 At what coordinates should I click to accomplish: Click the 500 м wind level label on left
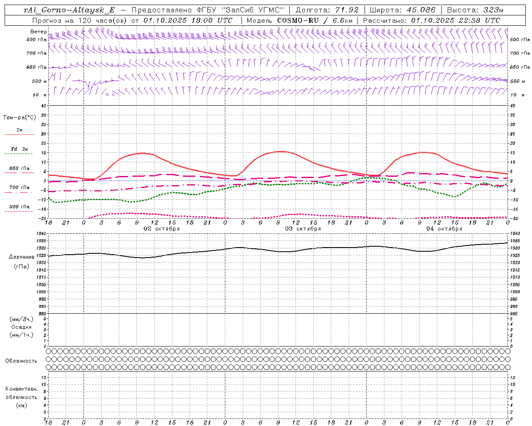point(39,82)
